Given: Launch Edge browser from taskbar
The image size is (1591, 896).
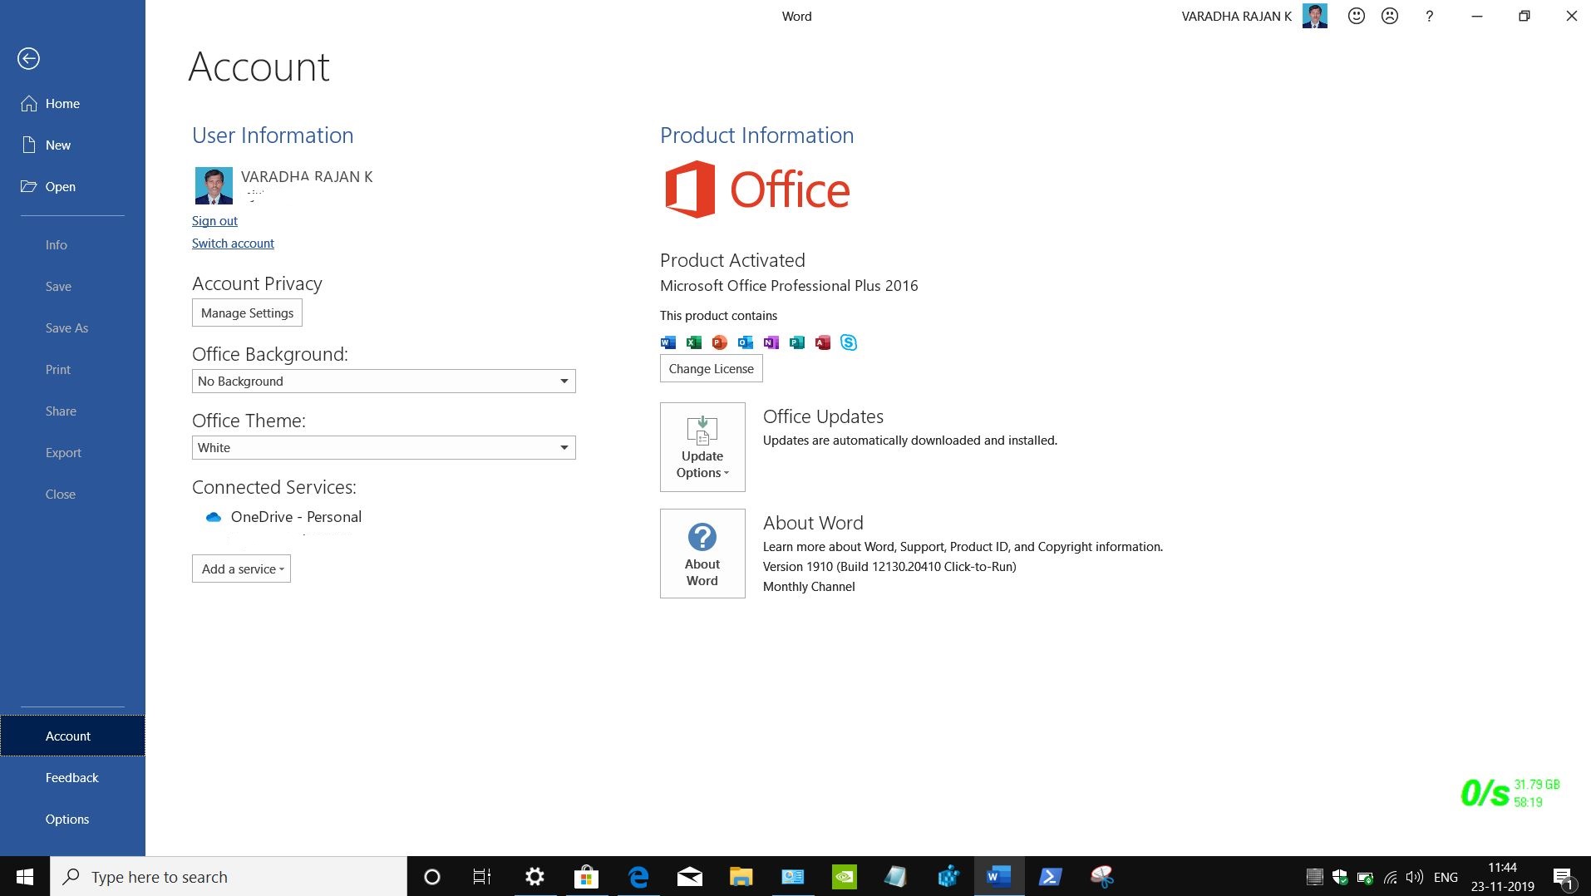Looking at the screenshot, I should pos(638,877).
